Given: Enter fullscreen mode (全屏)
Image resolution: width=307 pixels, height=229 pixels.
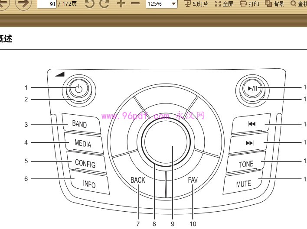Looking at the screenshot, I should tap(224, 4).
